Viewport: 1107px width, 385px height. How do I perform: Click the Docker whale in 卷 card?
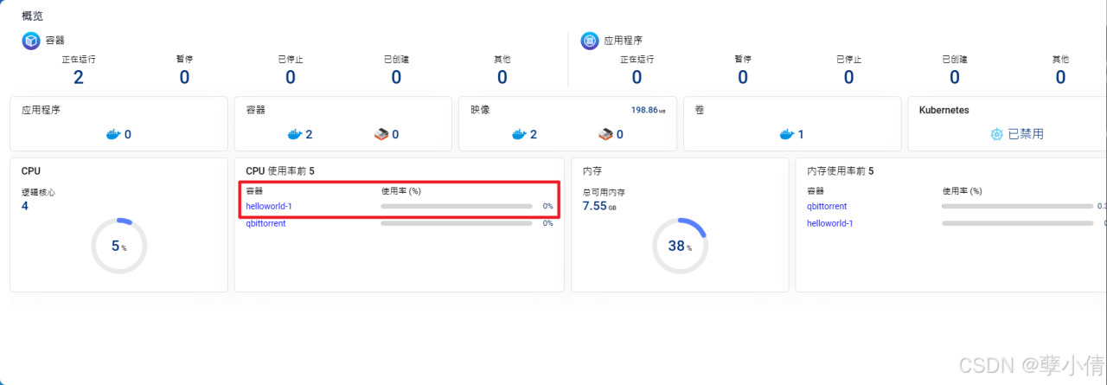click(787, 134)
